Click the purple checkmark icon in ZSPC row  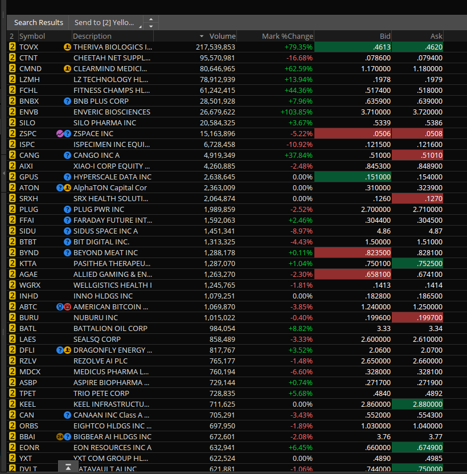click(60, 134)
